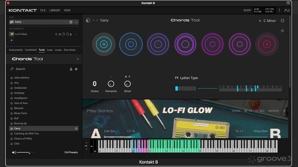This screenshot has width=298, height=167.
Task: Open the SHOP link
Action: (247, 10)
